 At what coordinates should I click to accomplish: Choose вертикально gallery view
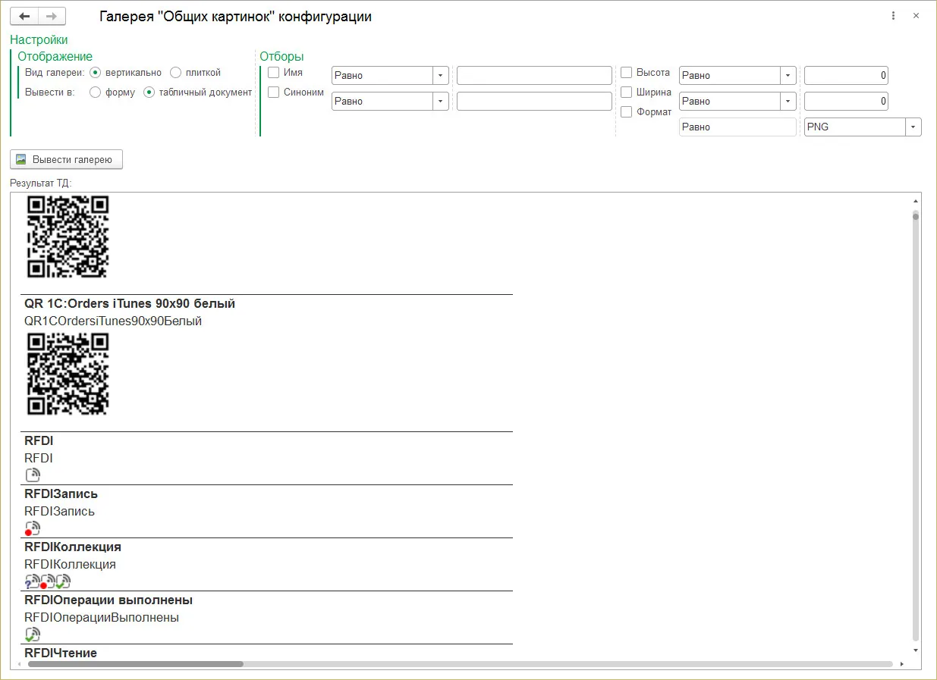pyautogui.click(x=96, y=73)
